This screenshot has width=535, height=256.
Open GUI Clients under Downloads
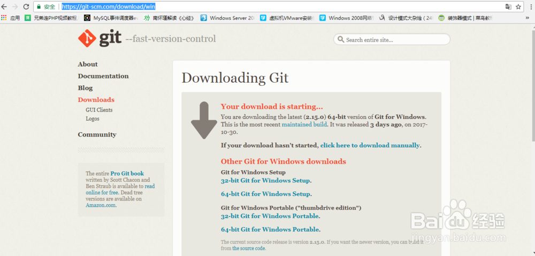tap(100, 110)
